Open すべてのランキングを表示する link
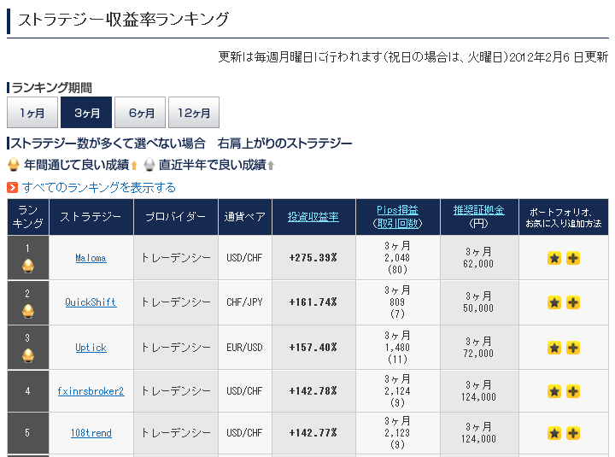This screenshot has width=615, height=457. [x=99, y=187]
